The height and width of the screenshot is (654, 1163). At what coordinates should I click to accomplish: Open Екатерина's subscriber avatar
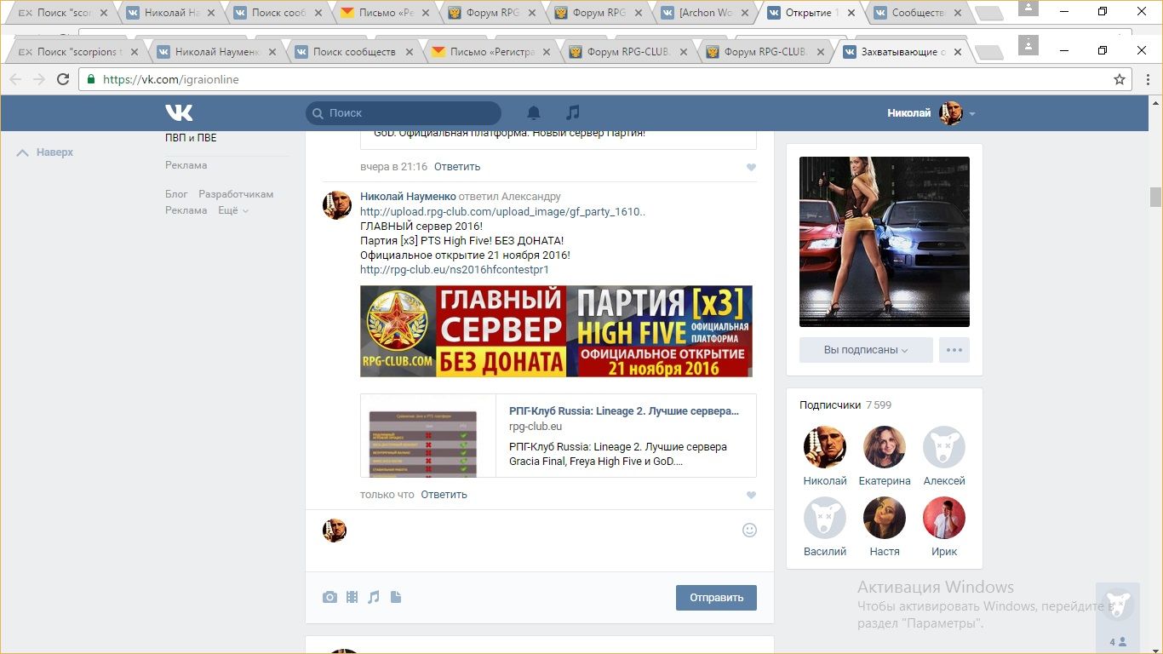click(885, 447)
